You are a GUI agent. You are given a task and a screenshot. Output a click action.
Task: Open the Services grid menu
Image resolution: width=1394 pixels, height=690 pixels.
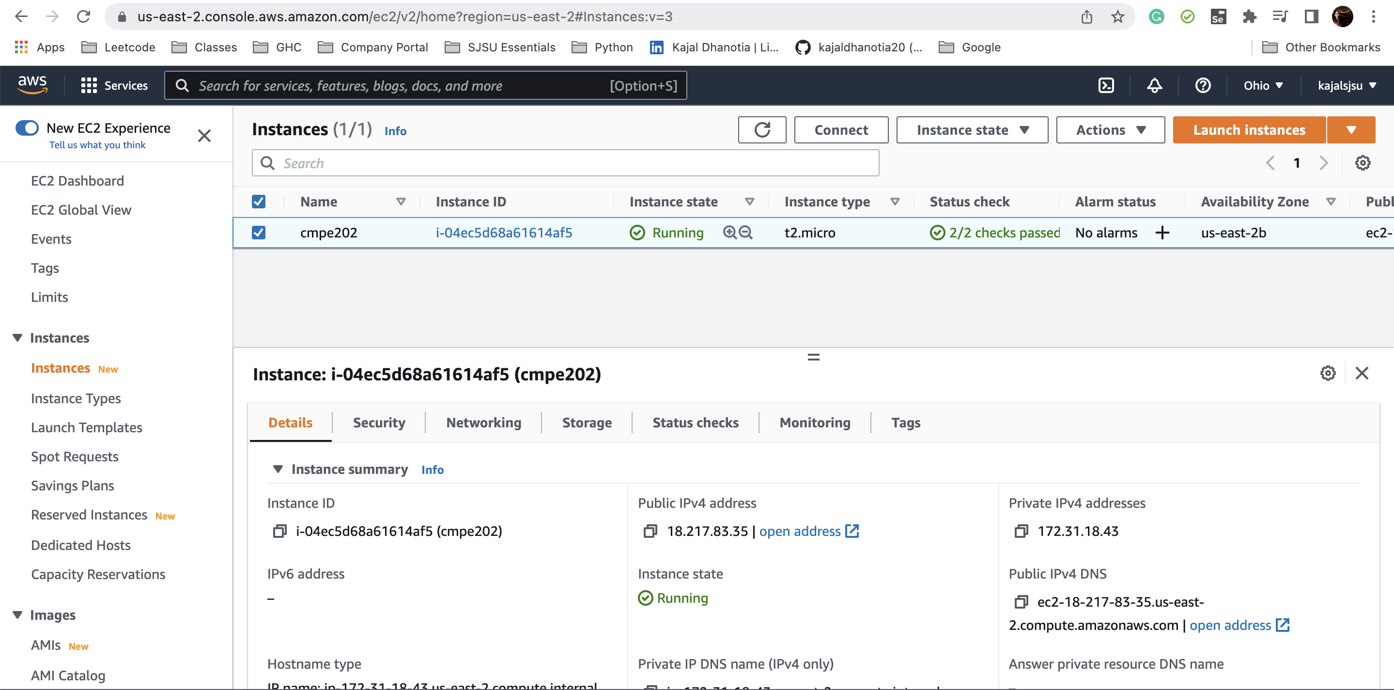89,85
